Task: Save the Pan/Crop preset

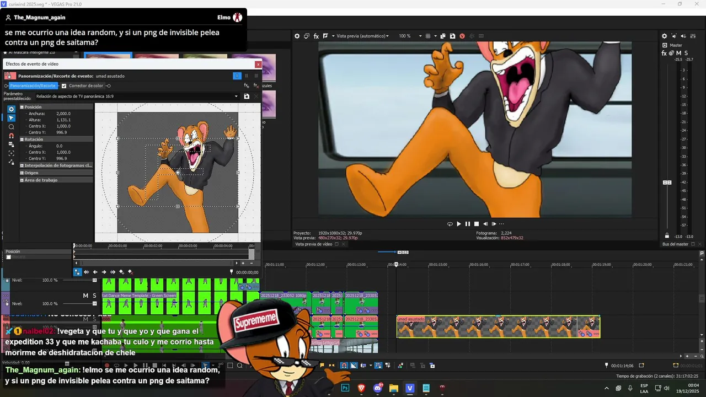Action: point(247,96)
